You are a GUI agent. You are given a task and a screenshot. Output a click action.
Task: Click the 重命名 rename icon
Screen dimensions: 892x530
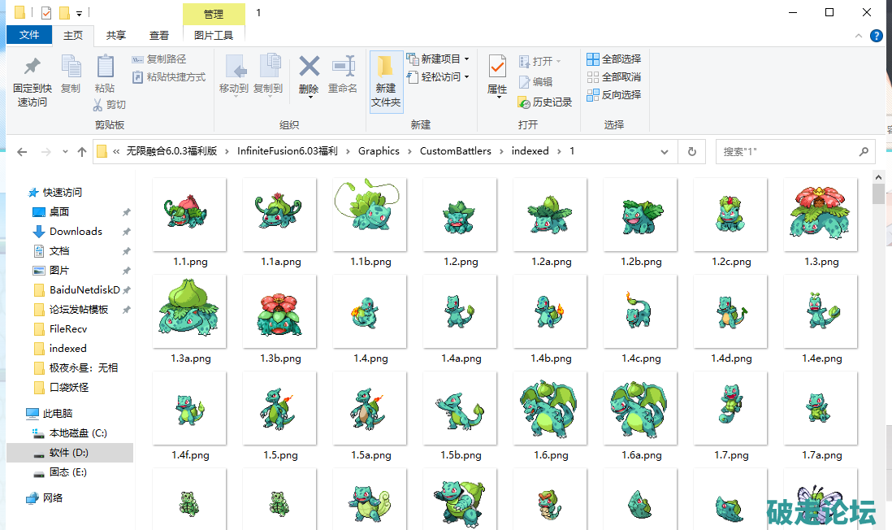click(x=343, y=68)
